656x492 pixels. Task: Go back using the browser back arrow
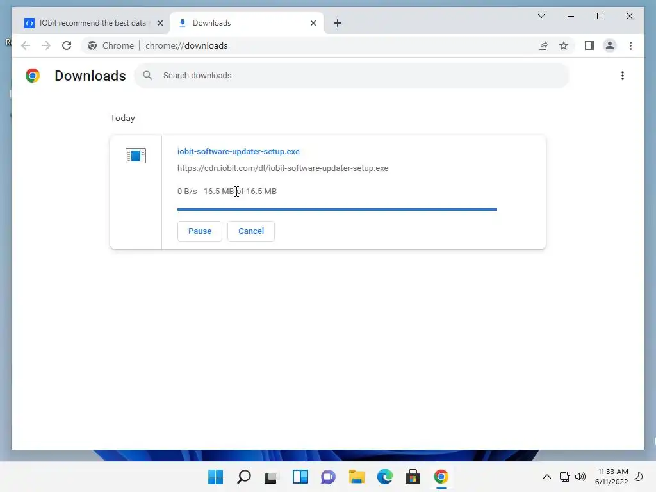coord(26,45)
